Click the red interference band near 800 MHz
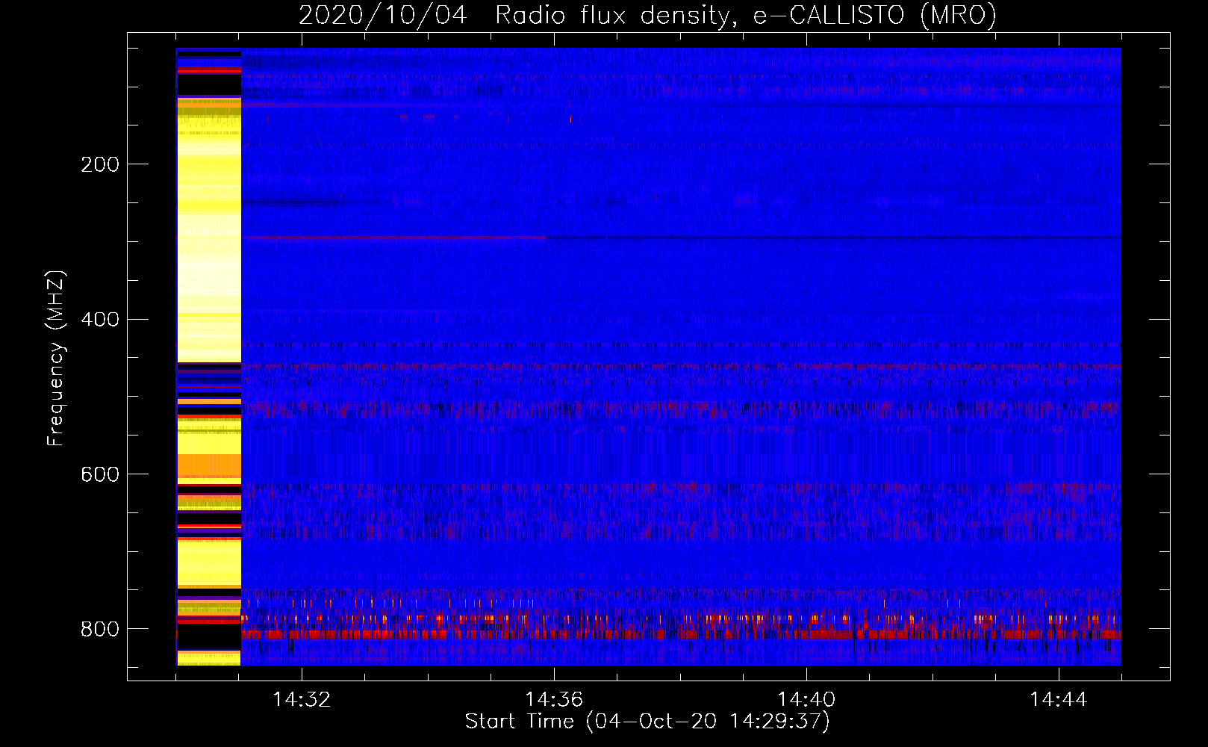The width and height of the screenshot is (1208, 747). coord(681,634)
